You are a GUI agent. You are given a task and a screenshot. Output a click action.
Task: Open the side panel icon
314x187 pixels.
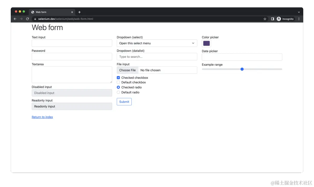tap(272, 19)
